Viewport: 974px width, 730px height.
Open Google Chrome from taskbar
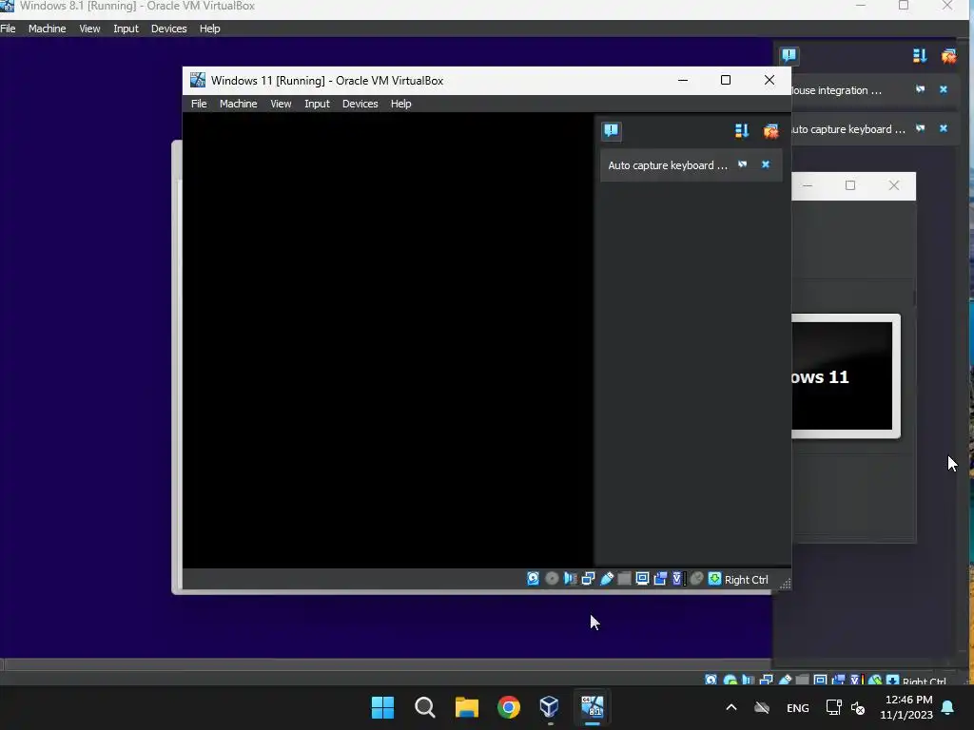(x=509, y=707)
